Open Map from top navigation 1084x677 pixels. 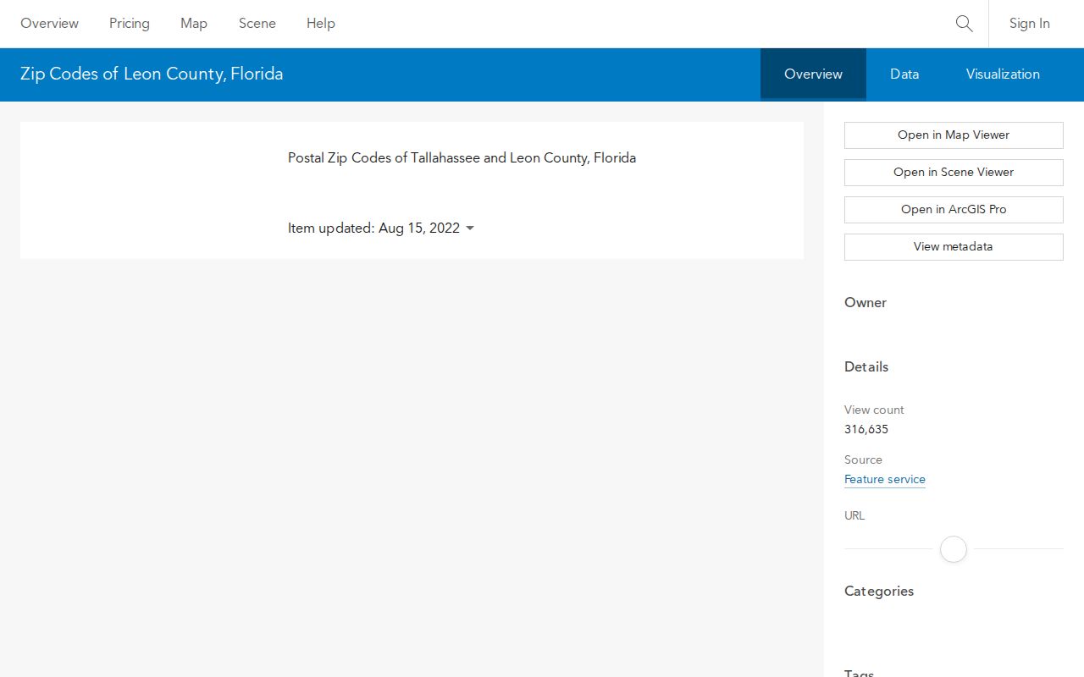pos(194,24)
